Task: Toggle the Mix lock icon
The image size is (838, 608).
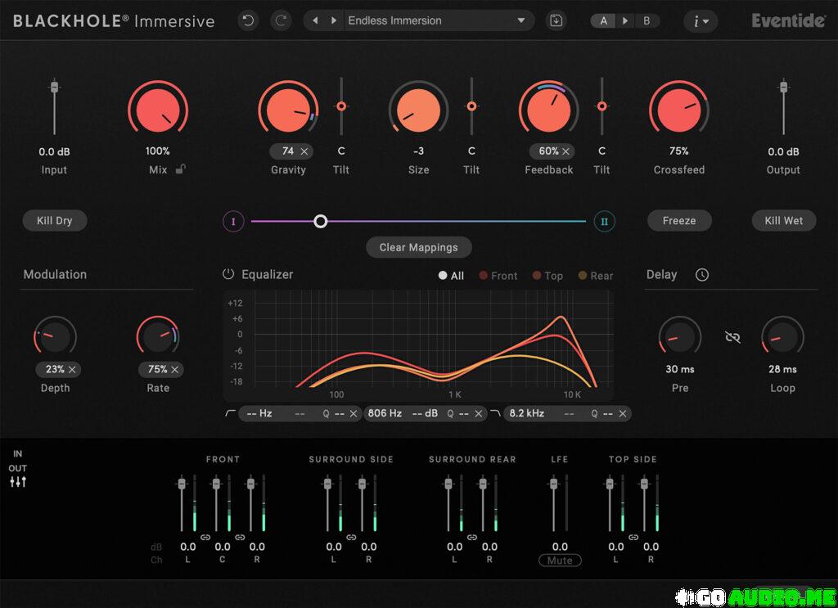Action: (181, 169)
